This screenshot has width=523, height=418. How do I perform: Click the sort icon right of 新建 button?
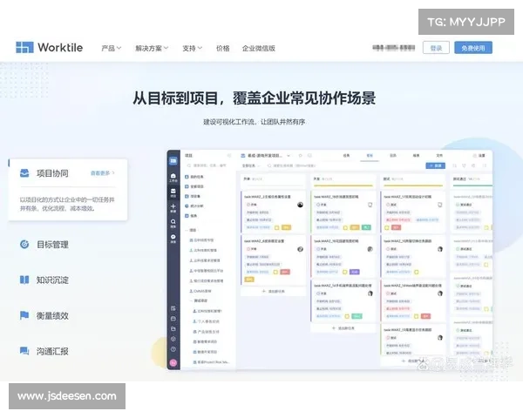coord(454,165)
